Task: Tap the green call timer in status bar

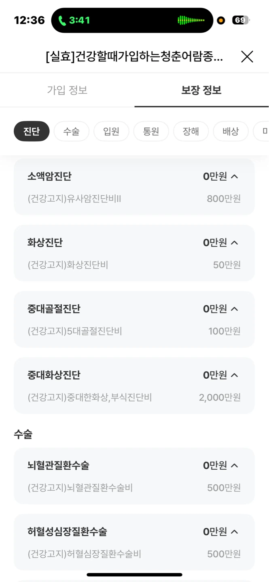Action: click(74, 20)
